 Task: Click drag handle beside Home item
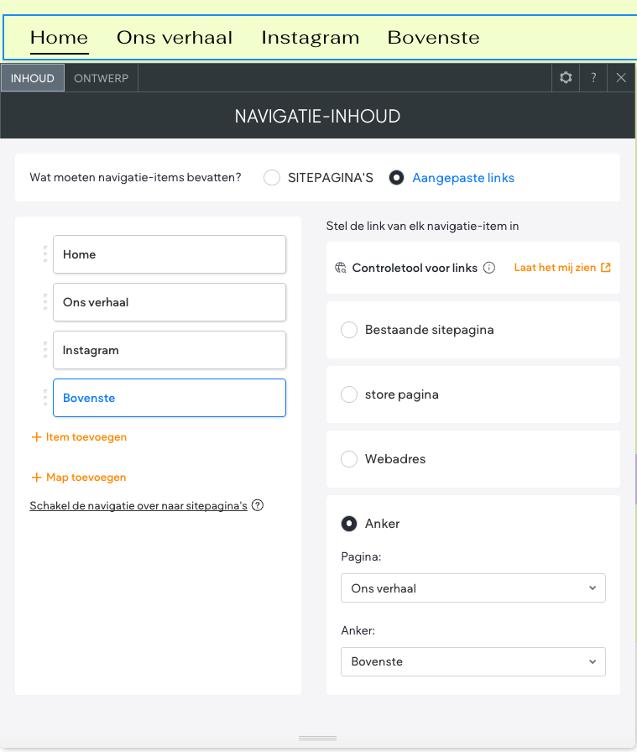(x=45, y=254)
